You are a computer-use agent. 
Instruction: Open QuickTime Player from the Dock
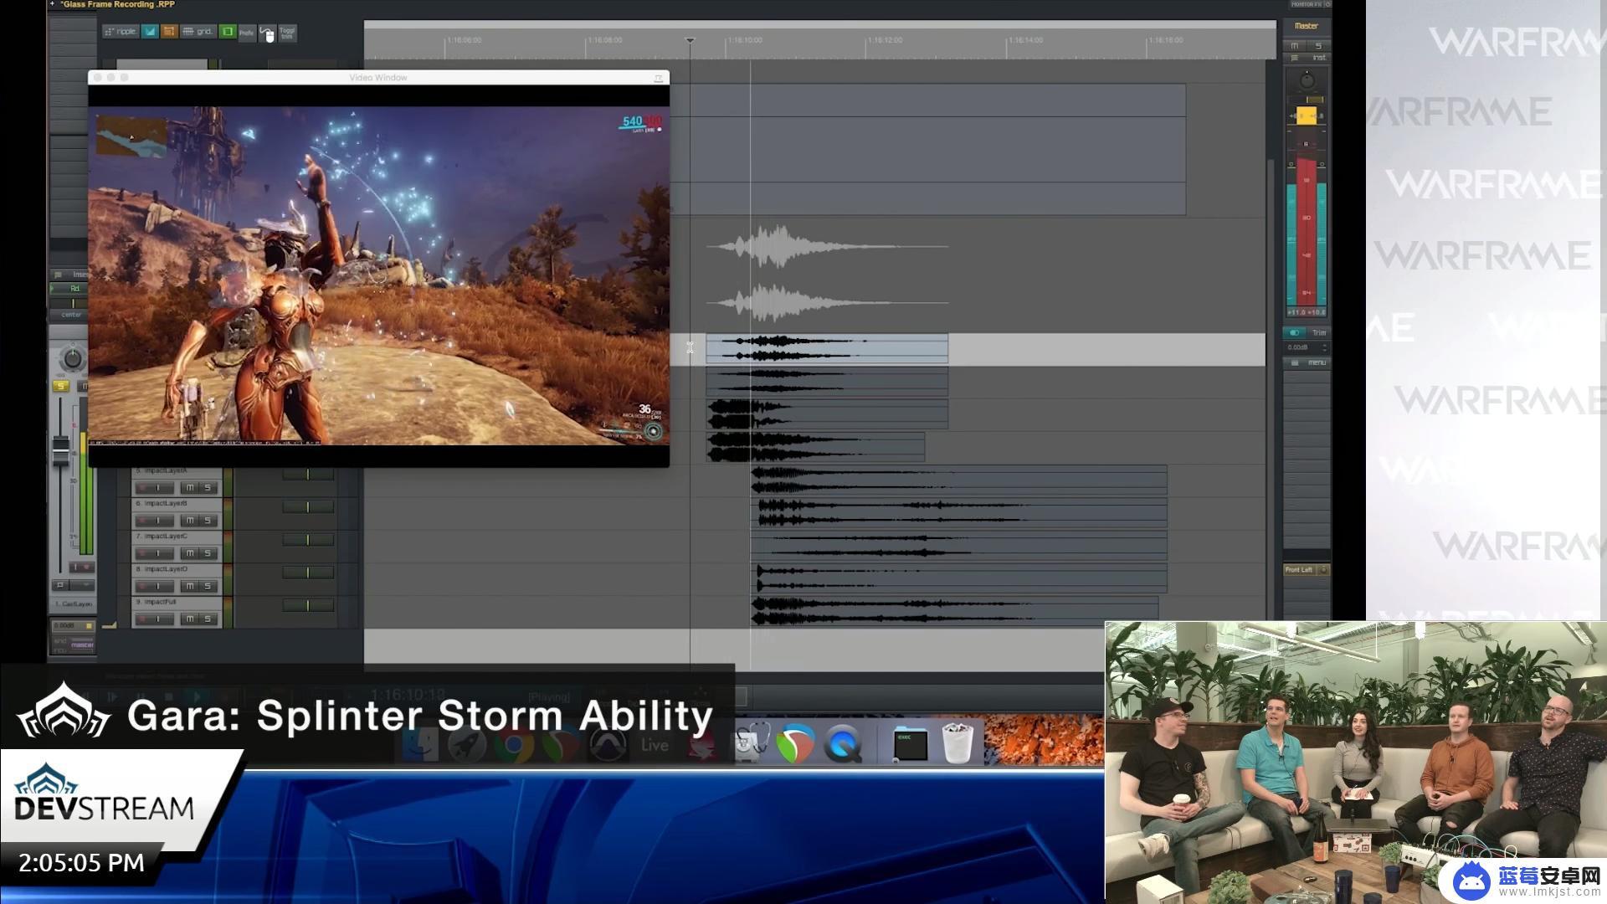pos(844,743)
